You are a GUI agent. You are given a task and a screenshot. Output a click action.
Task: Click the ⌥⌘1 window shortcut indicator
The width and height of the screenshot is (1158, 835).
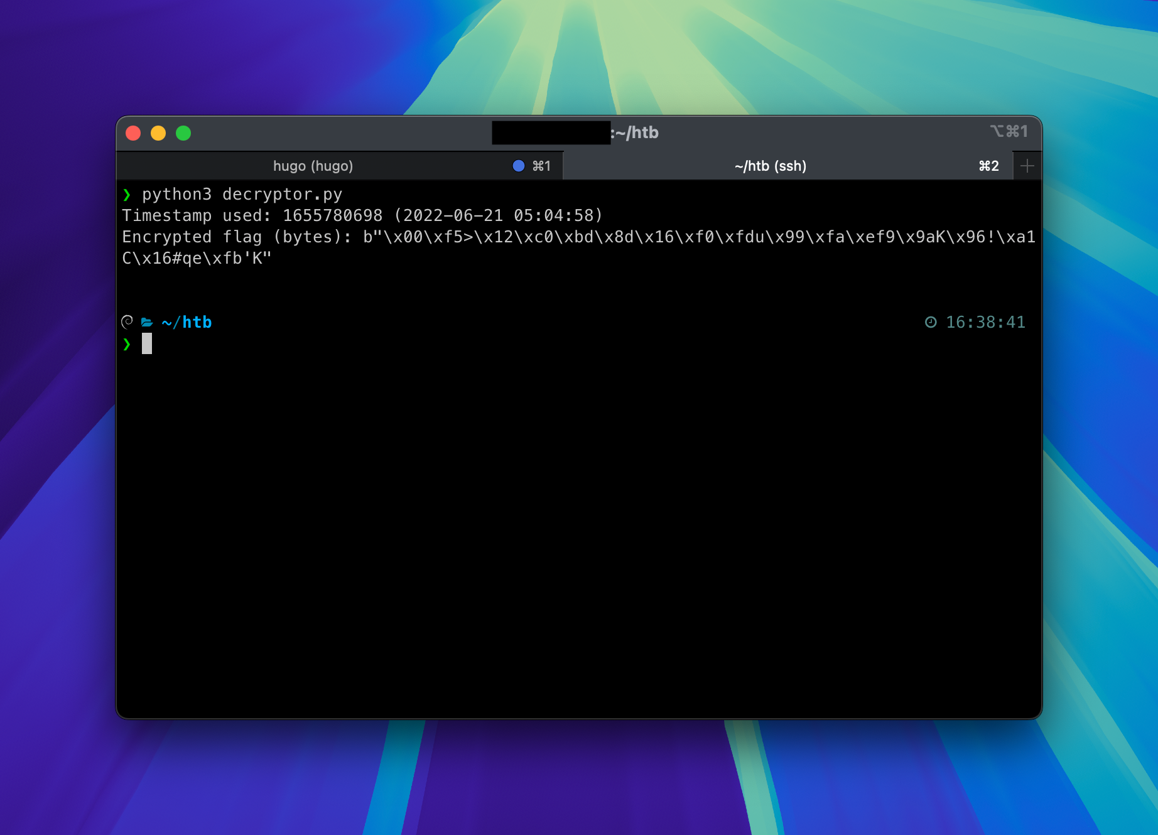(1009, 131)
